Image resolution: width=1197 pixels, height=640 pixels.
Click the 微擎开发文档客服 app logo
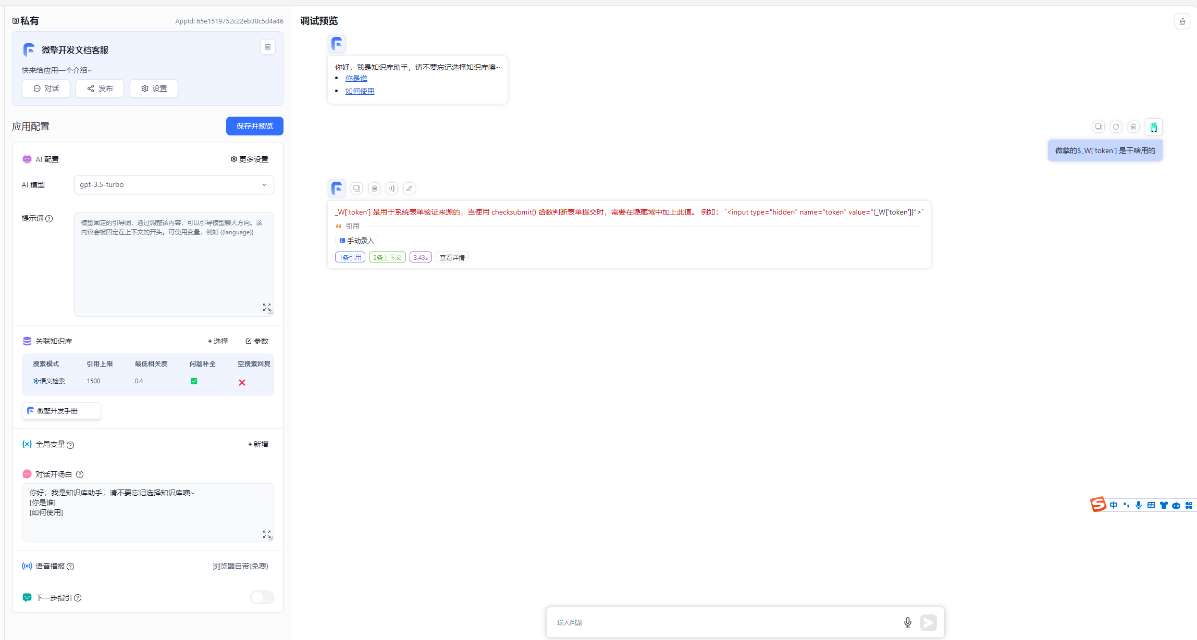pos(29,50)
